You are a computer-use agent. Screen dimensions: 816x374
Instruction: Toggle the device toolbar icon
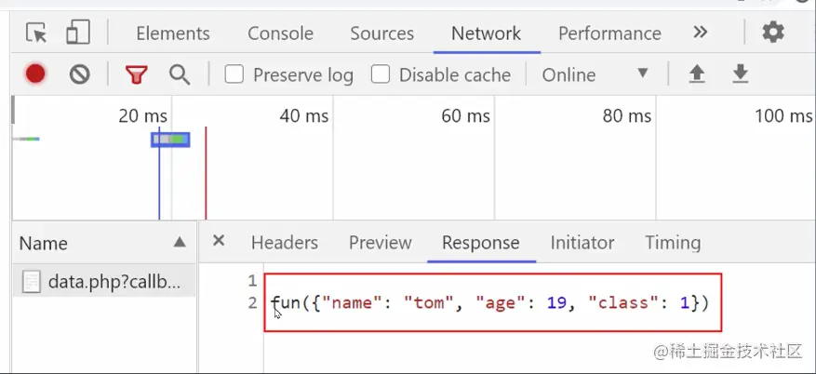click(x=77, y=33)
